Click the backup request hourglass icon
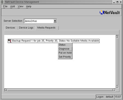This screenshot has width=123, height=100. click(10, 41)
